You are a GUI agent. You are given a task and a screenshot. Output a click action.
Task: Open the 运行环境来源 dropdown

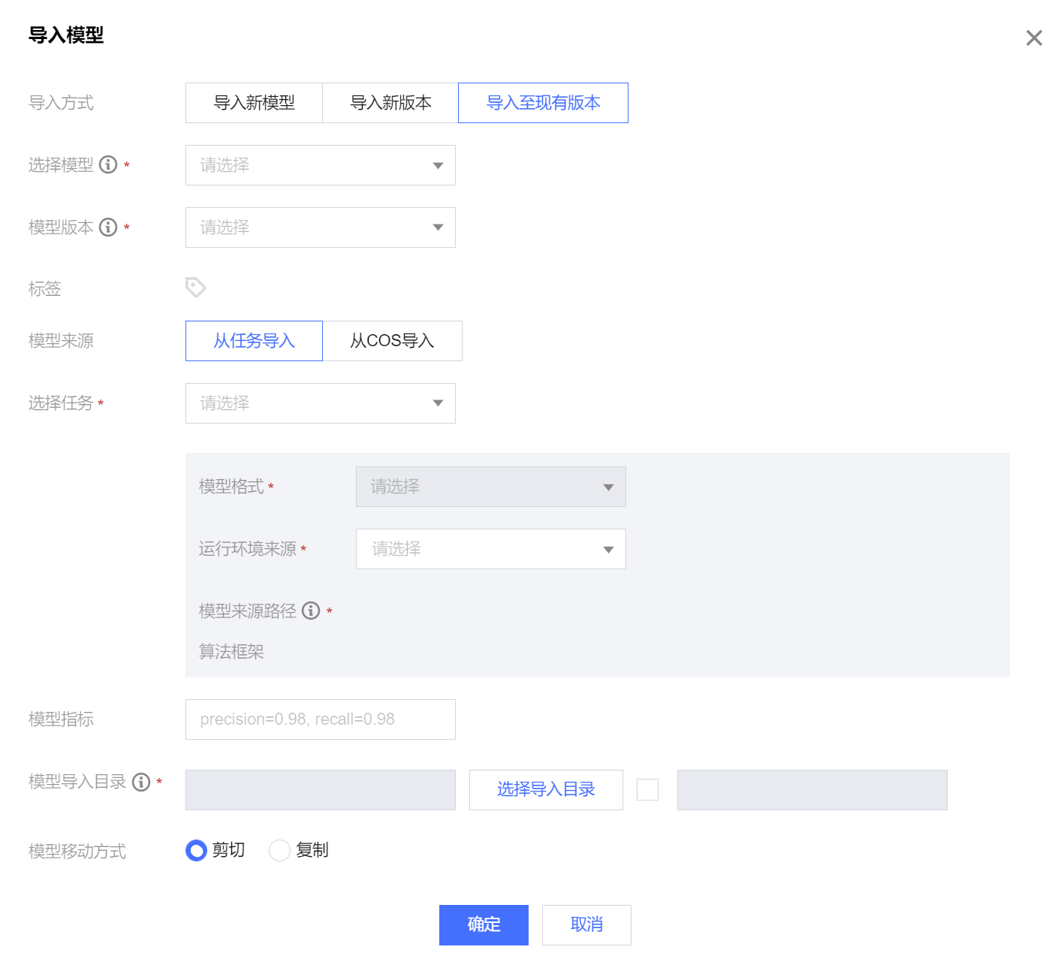tap(491, 549)
